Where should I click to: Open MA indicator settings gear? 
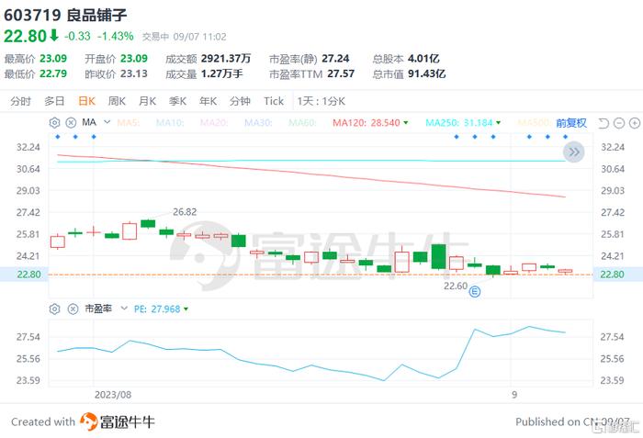pyautogui.click(x=54, y=123)
